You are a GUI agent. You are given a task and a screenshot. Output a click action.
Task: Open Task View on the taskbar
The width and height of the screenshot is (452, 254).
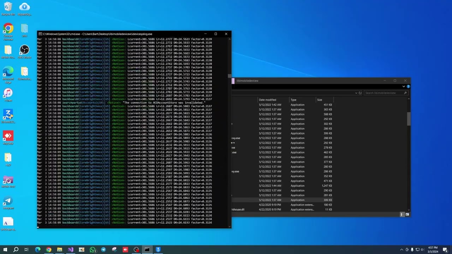[x=26, y=250]
